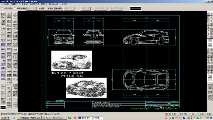Click the S=1/30 scale status button
The width and height of the screenshot is (213, 120).
(x=184, y=114)
